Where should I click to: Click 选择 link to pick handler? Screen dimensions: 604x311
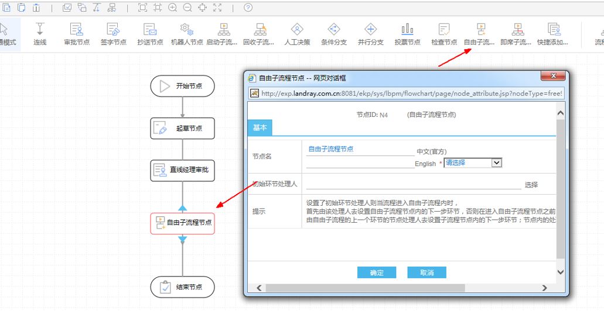click(x=531, y=185)
